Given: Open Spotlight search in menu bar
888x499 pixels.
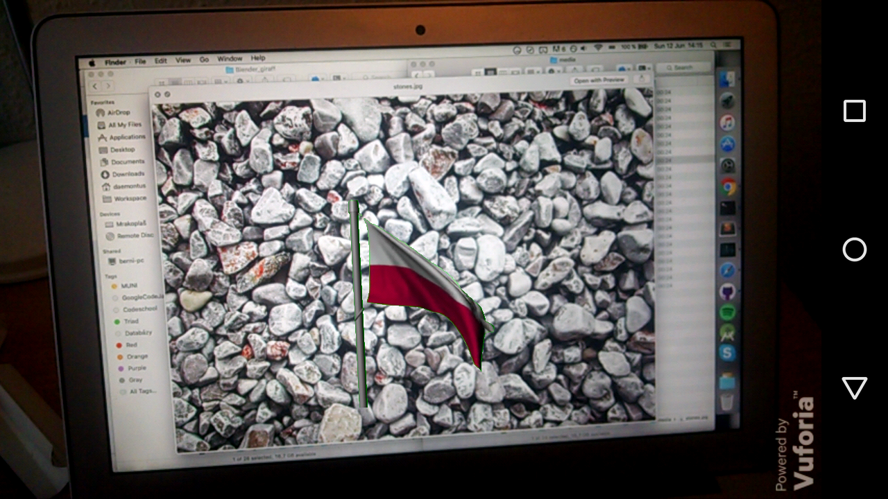Looking at the screenshot, I should point(713,46).
